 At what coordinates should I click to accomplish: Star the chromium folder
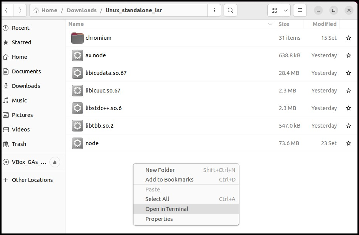tap(348, 38)
